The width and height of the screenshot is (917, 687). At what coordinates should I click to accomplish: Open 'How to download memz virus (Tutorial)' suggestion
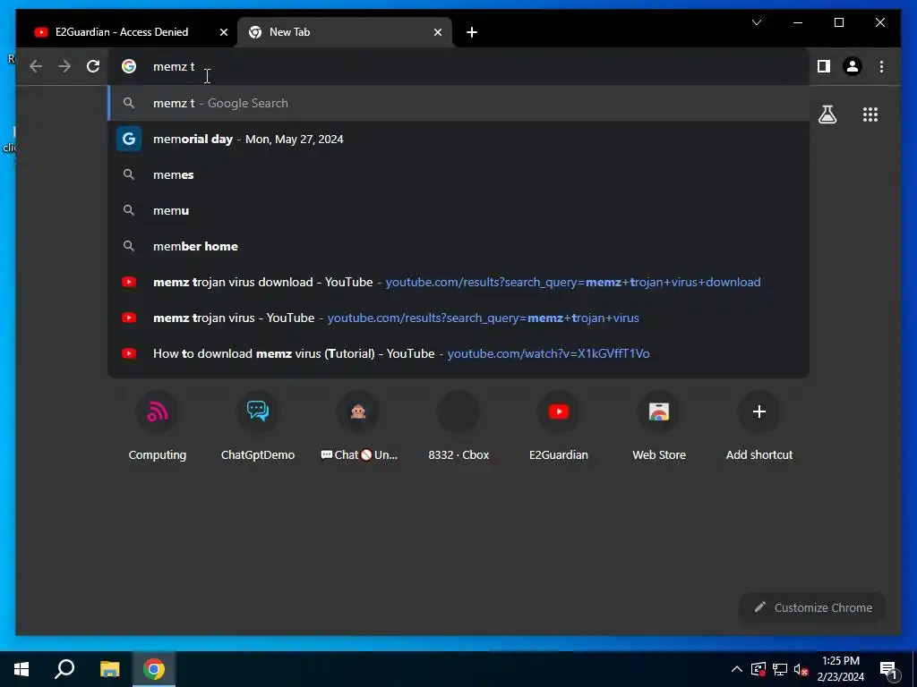(458, 353)
